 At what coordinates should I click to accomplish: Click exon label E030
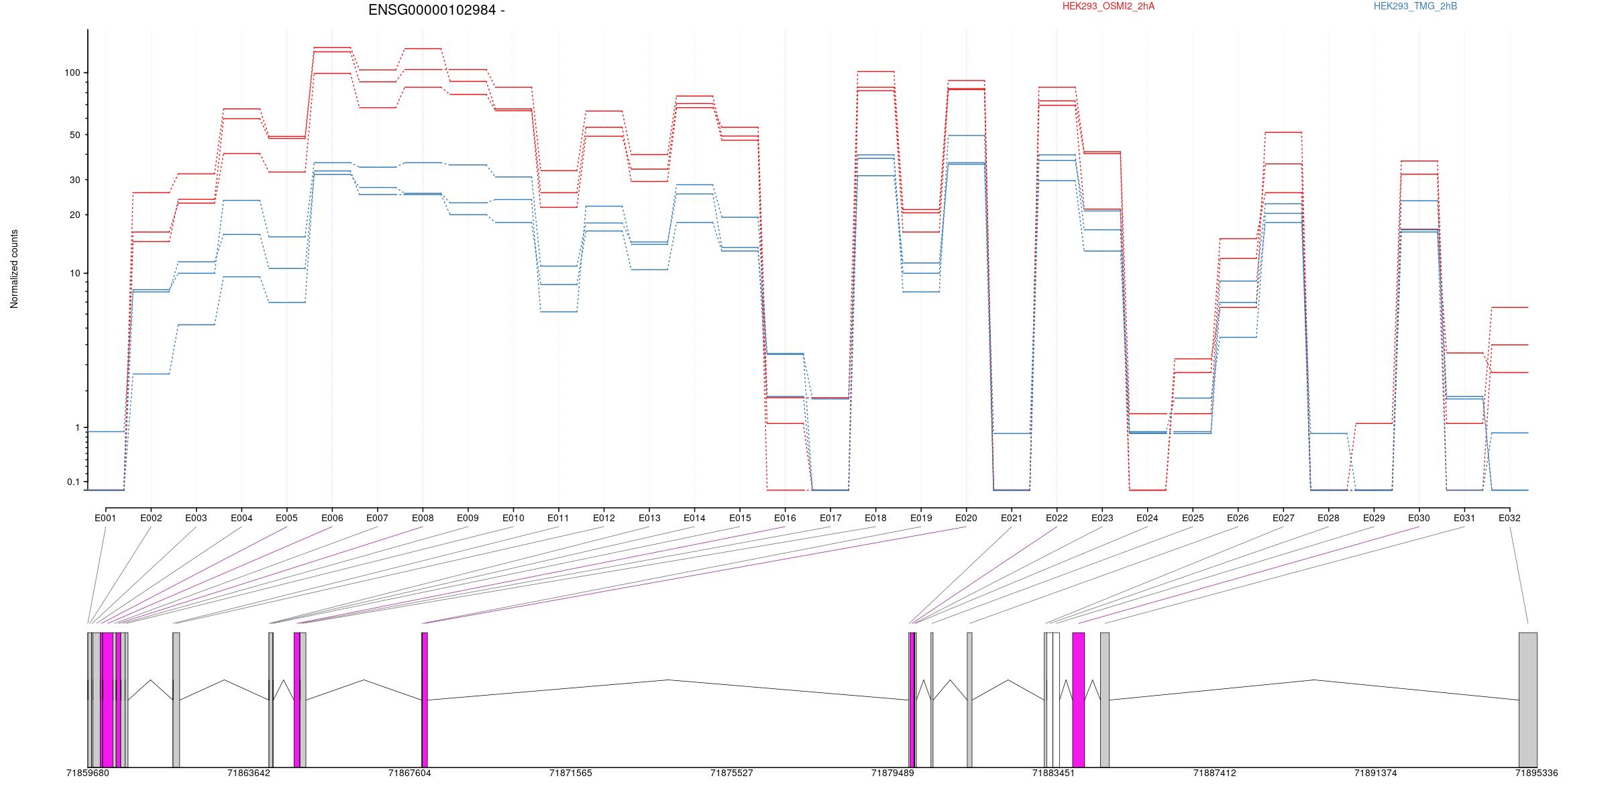[x=1419, y=518]
